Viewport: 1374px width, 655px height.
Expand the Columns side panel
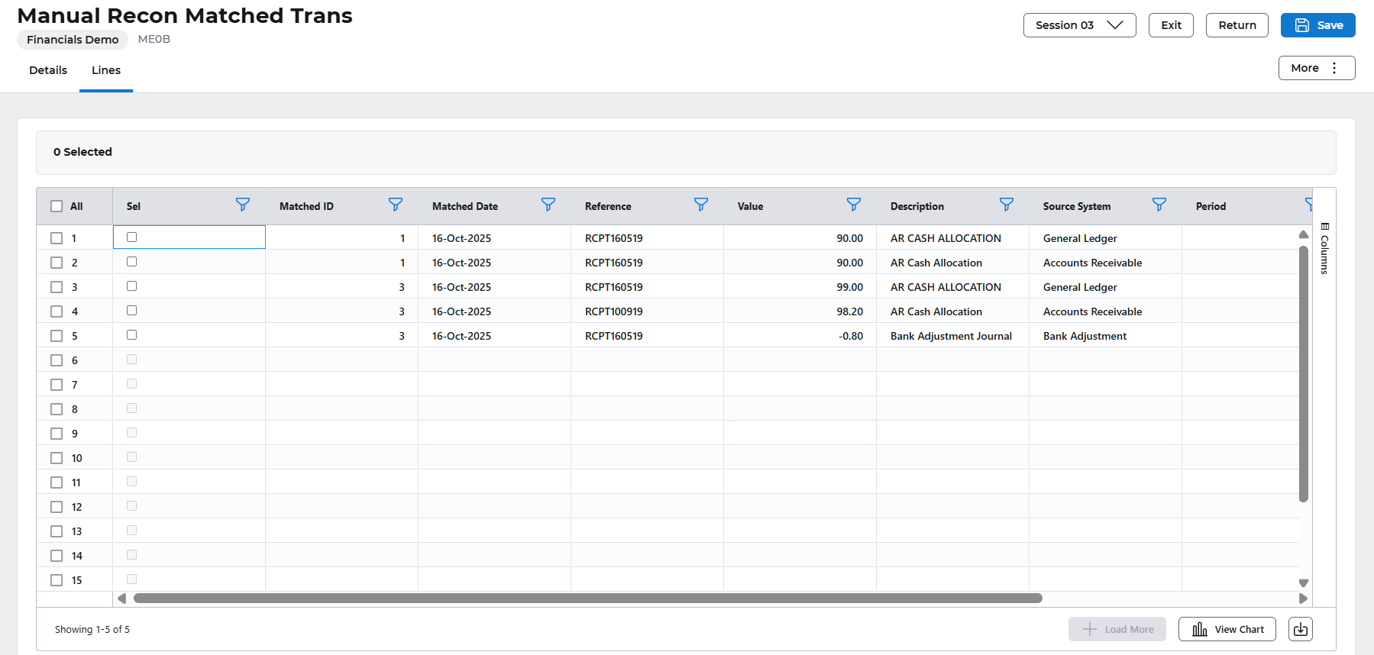point(1324,248)
